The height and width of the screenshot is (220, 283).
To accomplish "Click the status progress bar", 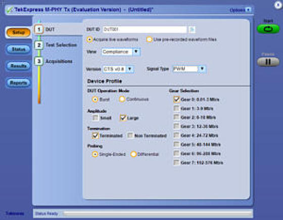I will [157, 213].
